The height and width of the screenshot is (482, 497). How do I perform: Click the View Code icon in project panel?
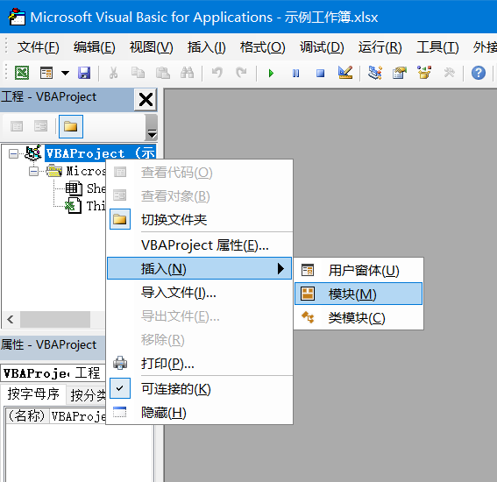pyautogui.click(x=17, y=126)
